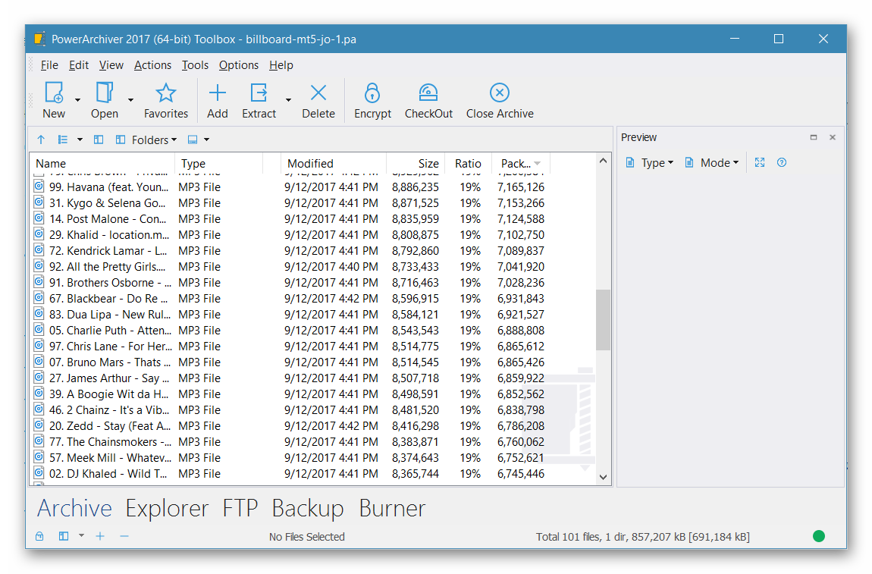Click the Preview help question icon
The height and width of the screenshot is (574, 872).
coord(781,162)
